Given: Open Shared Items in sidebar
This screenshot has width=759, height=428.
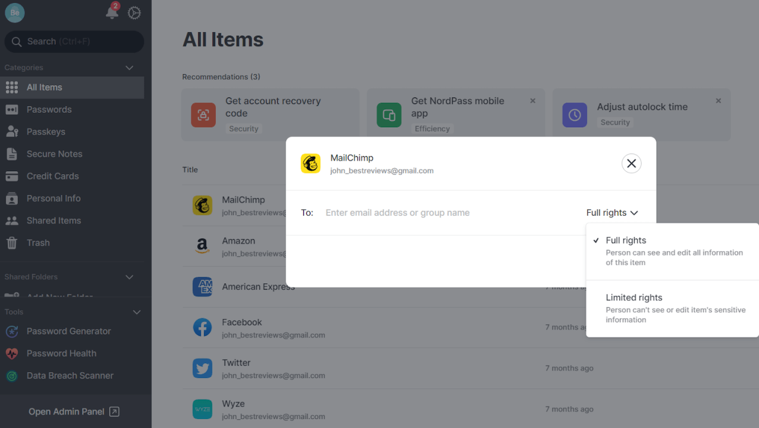Looking at the screenshot, I should (x=54, y=221).
